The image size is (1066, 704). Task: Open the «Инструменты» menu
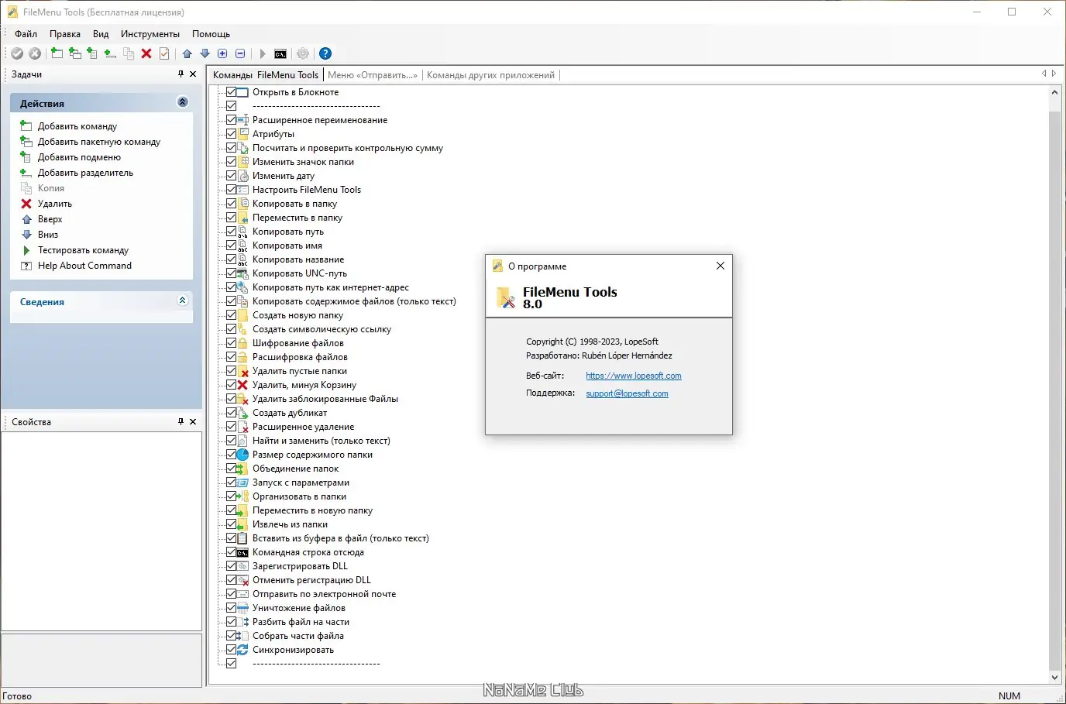150,34
